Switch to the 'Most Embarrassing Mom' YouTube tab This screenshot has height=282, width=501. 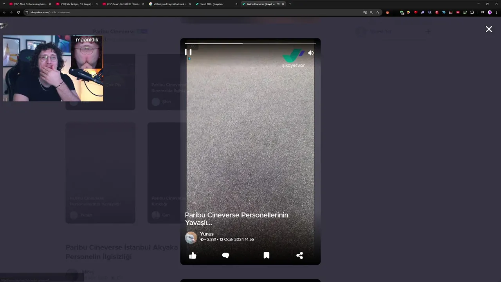(30, 4)
